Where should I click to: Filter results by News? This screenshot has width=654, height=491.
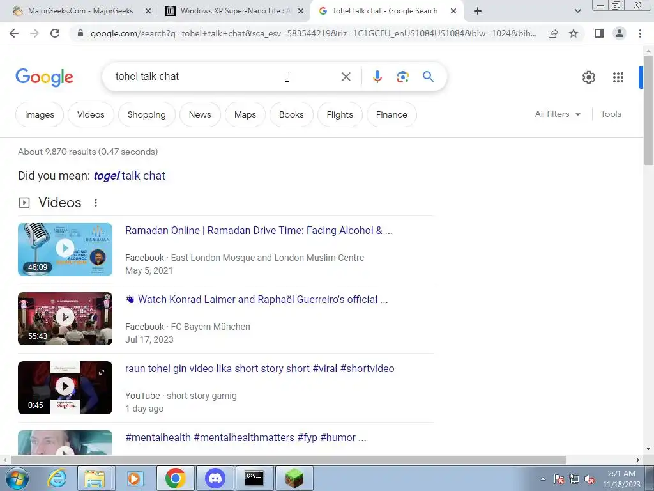pos(200,115)
